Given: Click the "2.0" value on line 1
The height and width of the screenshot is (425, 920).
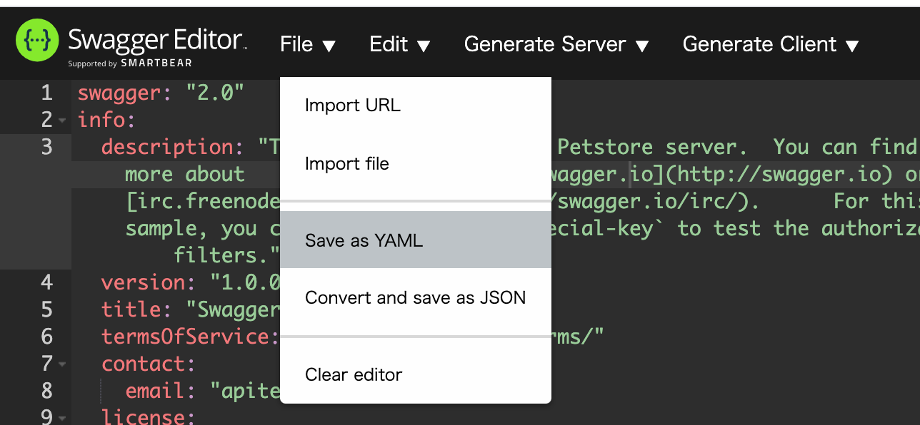Looking at the screenshot, I should (x=216, y=93).
